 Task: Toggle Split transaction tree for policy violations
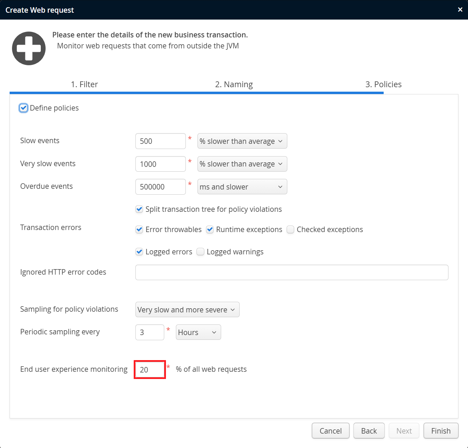(x=139, y=209)
